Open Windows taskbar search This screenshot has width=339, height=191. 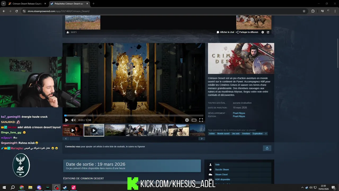13,188
